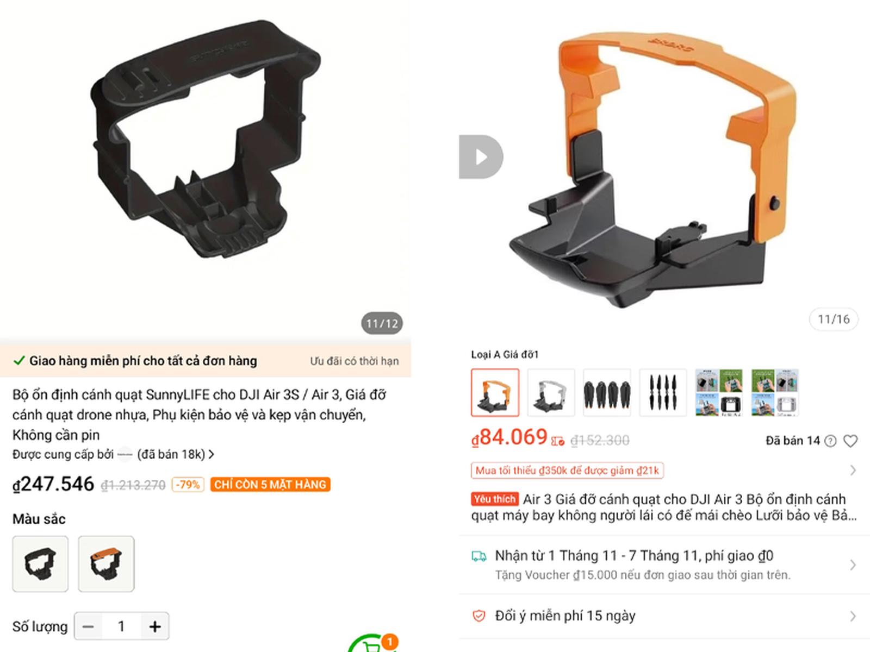
Task: Click the delivery truck icon
Action: (x=479, y=556)
